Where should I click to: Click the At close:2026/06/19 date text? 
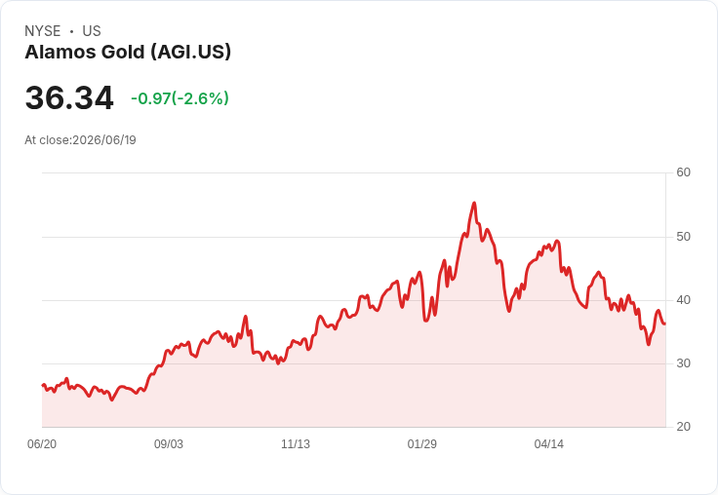81,140
